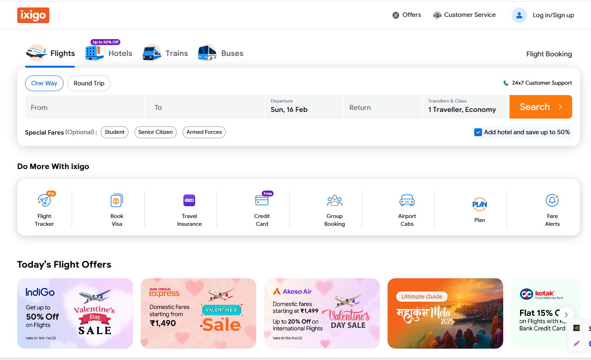Screen dimensions: 591x360
Task: Click the Flight Booking heading text
Action: 549,54
